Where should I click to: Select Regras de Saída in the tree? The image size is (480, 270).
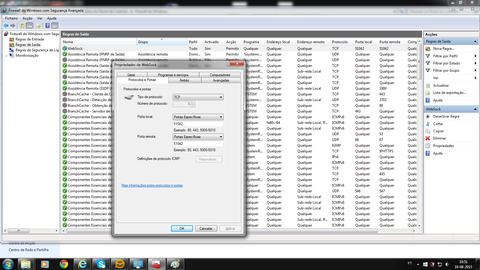click(x=28, y=45)
